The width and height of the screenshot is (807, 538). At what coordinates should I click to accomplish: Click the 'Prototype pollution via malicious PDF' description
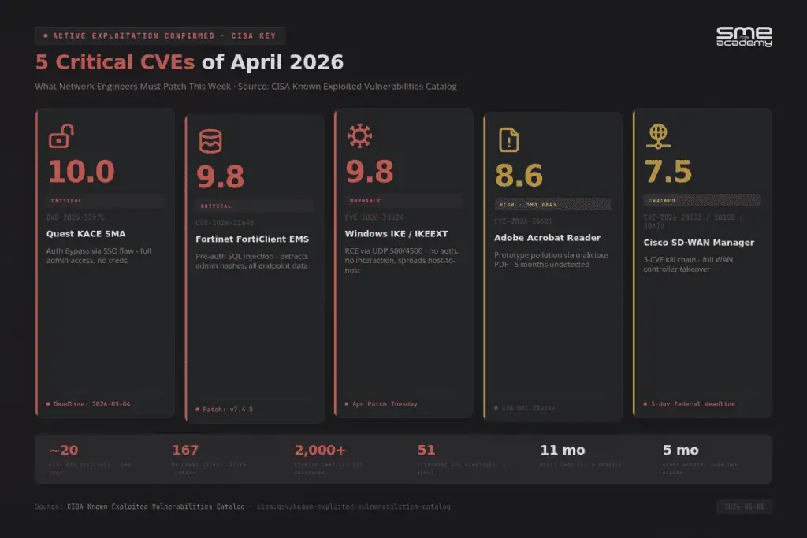551,259
